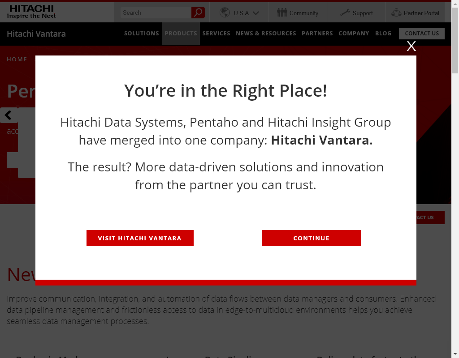The height and width of the screenshot is (358, 459).
Task: Open the Solutions menu
Action: coord(141,34)
